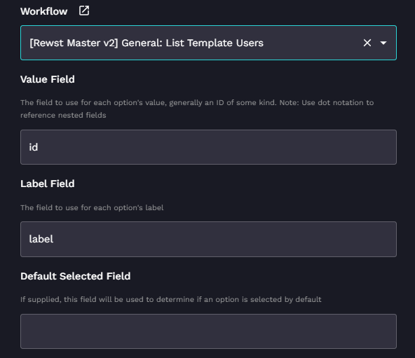Click the Default Selected Field help text
The width and height of the screenshot is (415, 358).
click(171, 300)
